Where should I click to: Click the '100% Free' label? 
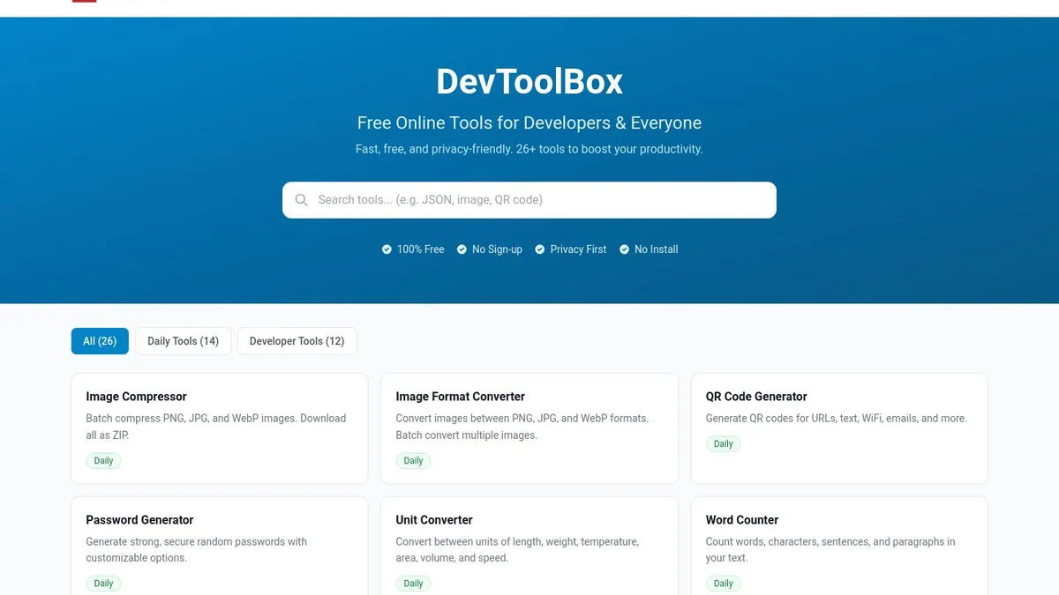click(421, 249)
